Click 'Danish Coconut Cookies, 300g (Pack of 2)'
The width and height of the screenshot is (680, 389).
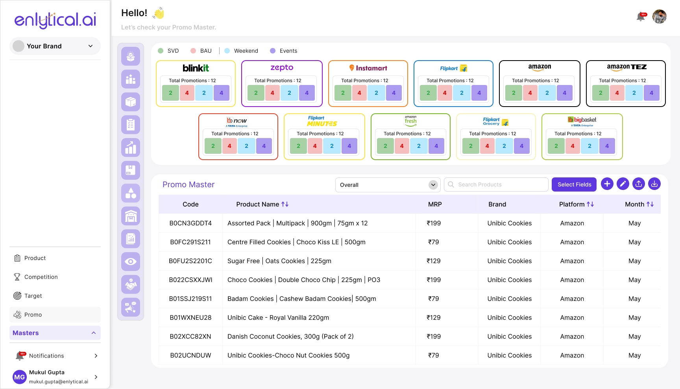(290, 336)
